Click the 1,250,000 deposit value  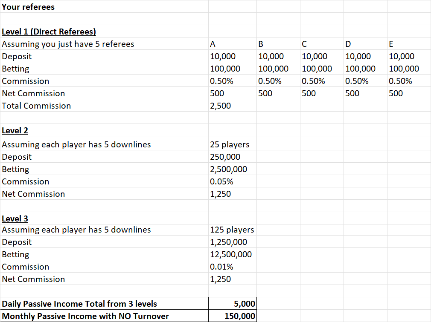click(229, 242)
